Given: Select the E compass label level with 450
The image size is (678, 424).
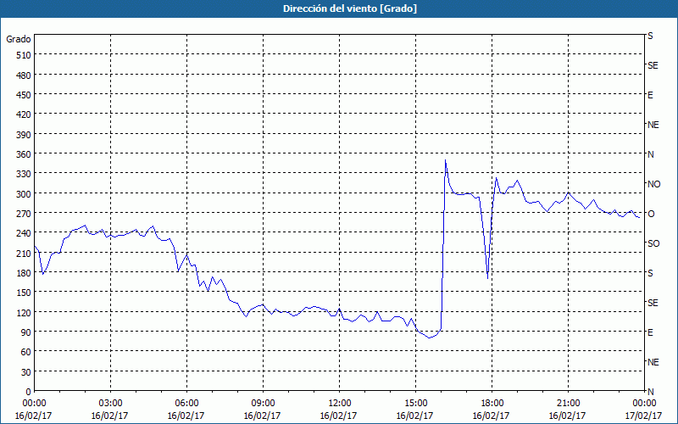Looking at the screenshot, I should 650,95.
